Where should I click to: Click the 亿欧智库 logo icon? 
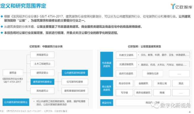pyautogui.click(x=173, y=6)
